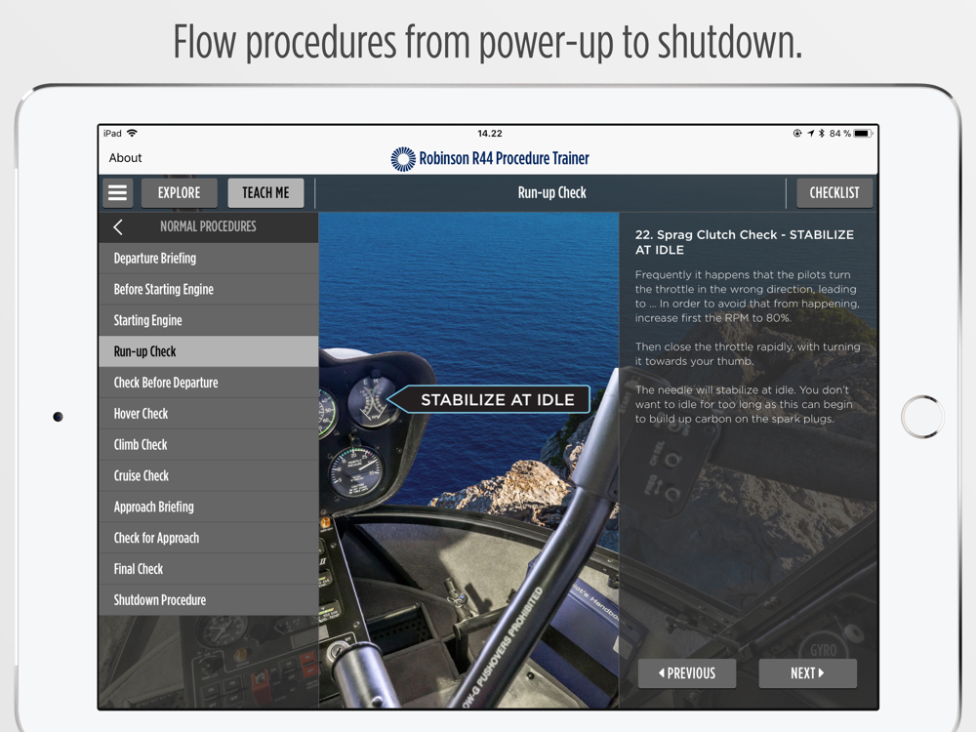Viewport: 976px width, 732px height.
Task: Open the About page
Action: pos(125,158)
